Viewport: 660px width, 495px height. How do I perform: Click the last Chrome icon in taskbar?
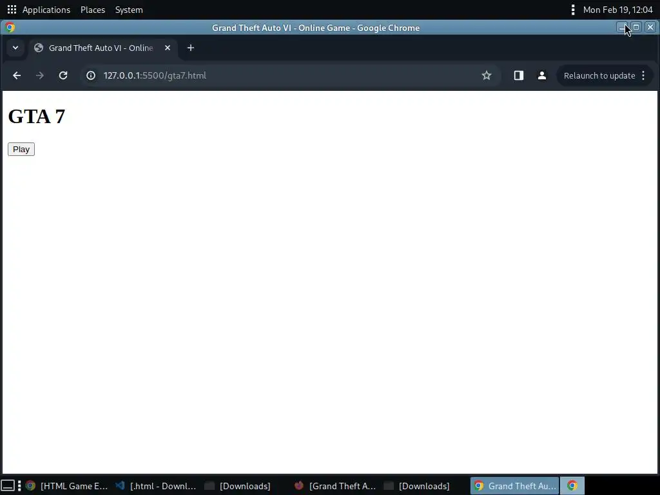coord(572,486)
